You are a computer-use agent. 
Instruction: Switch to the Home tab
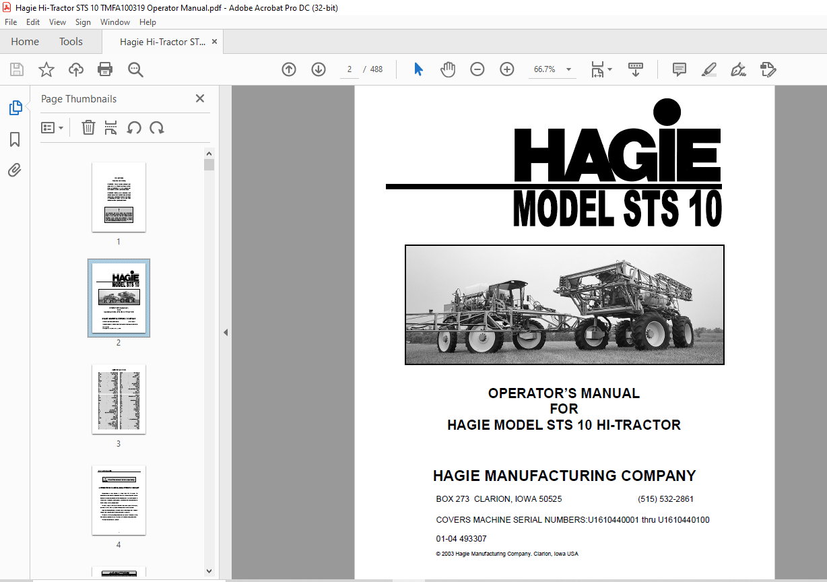pos(25,42)
